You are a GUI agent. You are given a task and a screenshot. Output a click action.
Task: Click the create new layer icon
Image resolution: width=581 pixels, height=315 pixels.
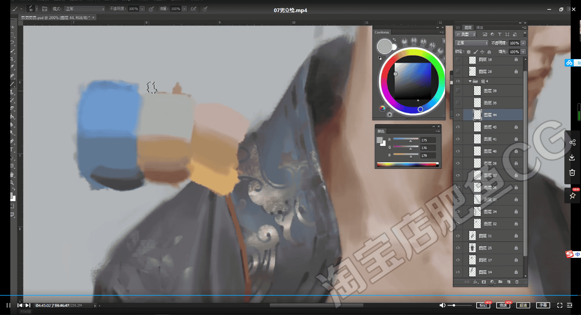click(509, 282)
